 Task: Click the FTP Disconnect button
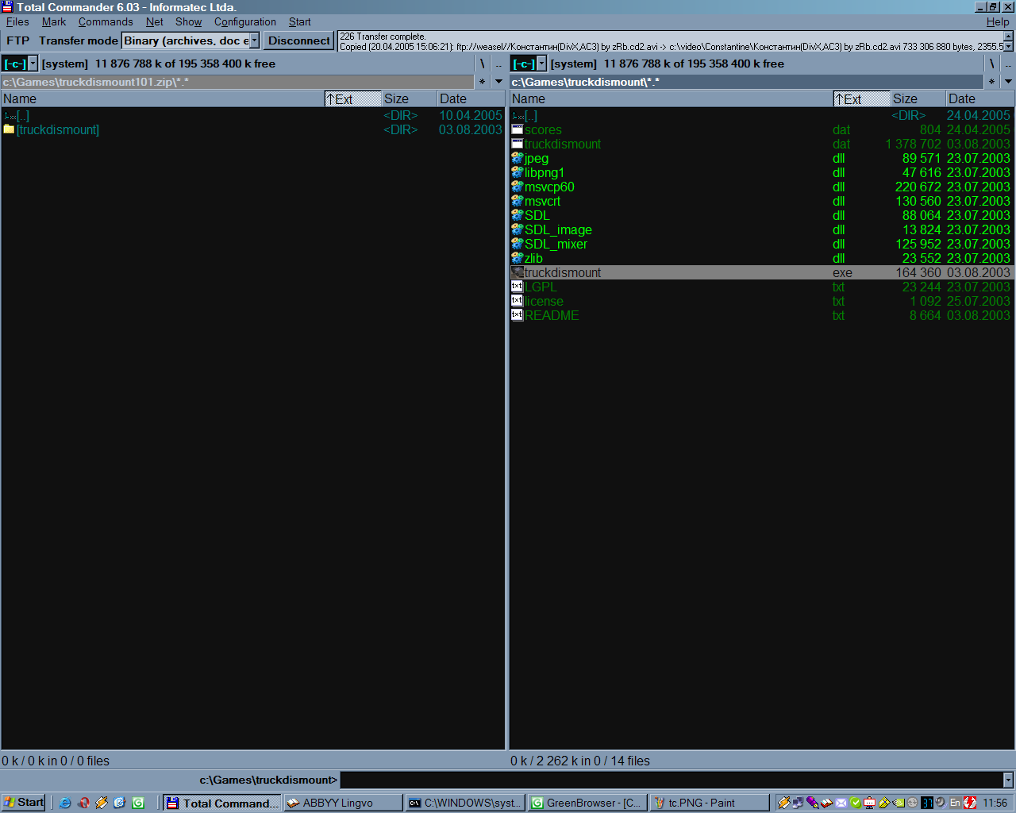[x=299, y=40]
